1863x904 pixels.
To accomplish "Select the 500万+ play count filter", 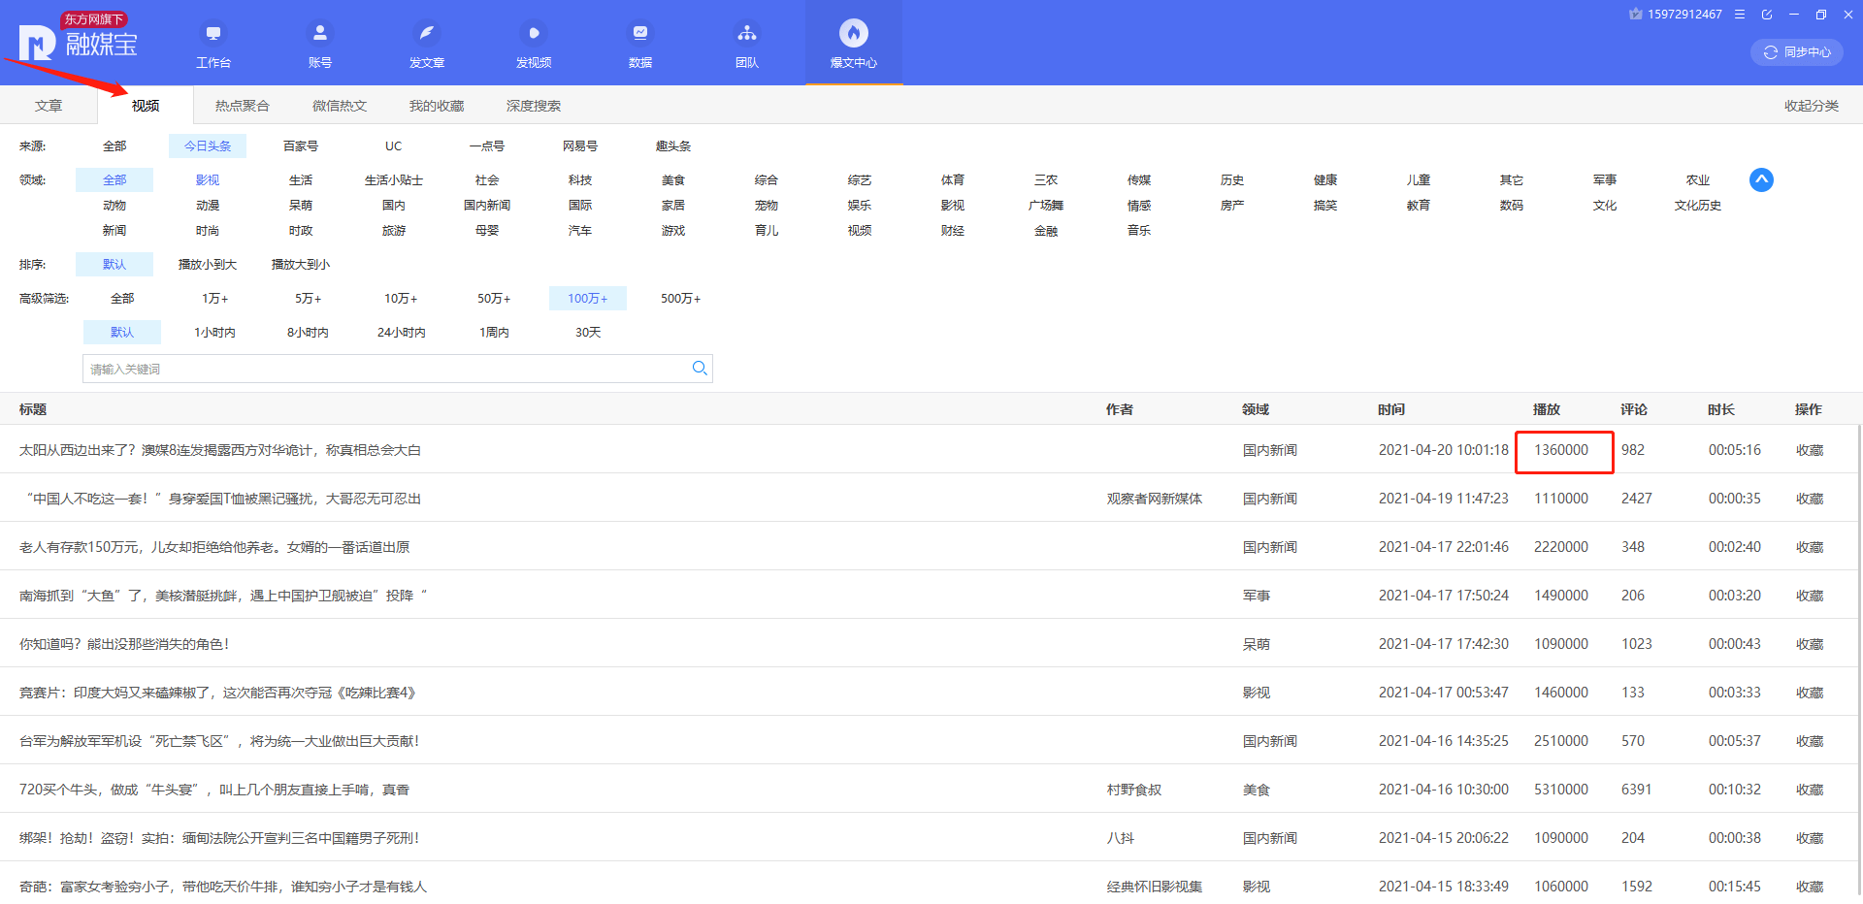I will coord(681,299).
